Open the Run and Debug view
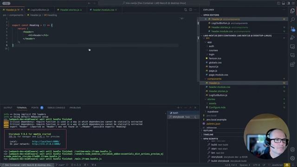Screen dimensions: 297x167 (x=292, y=38)
